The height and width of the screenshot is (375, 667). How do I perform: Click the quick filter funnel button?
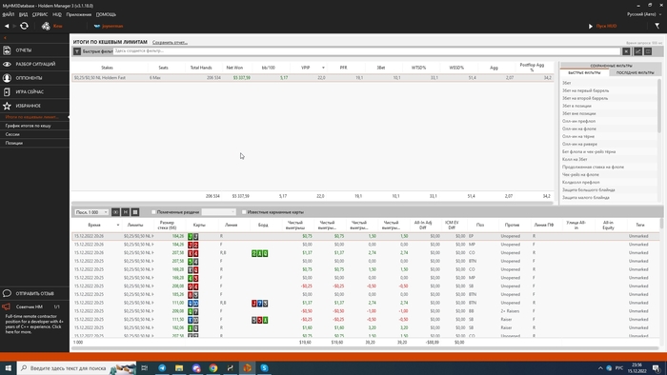[77, 51]
